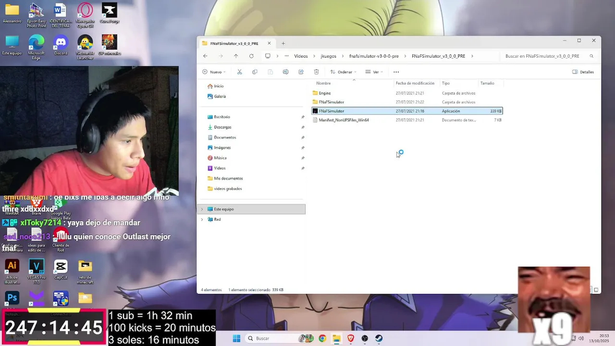
Task: Go up one folder level arrow
Action: [236, 56]
